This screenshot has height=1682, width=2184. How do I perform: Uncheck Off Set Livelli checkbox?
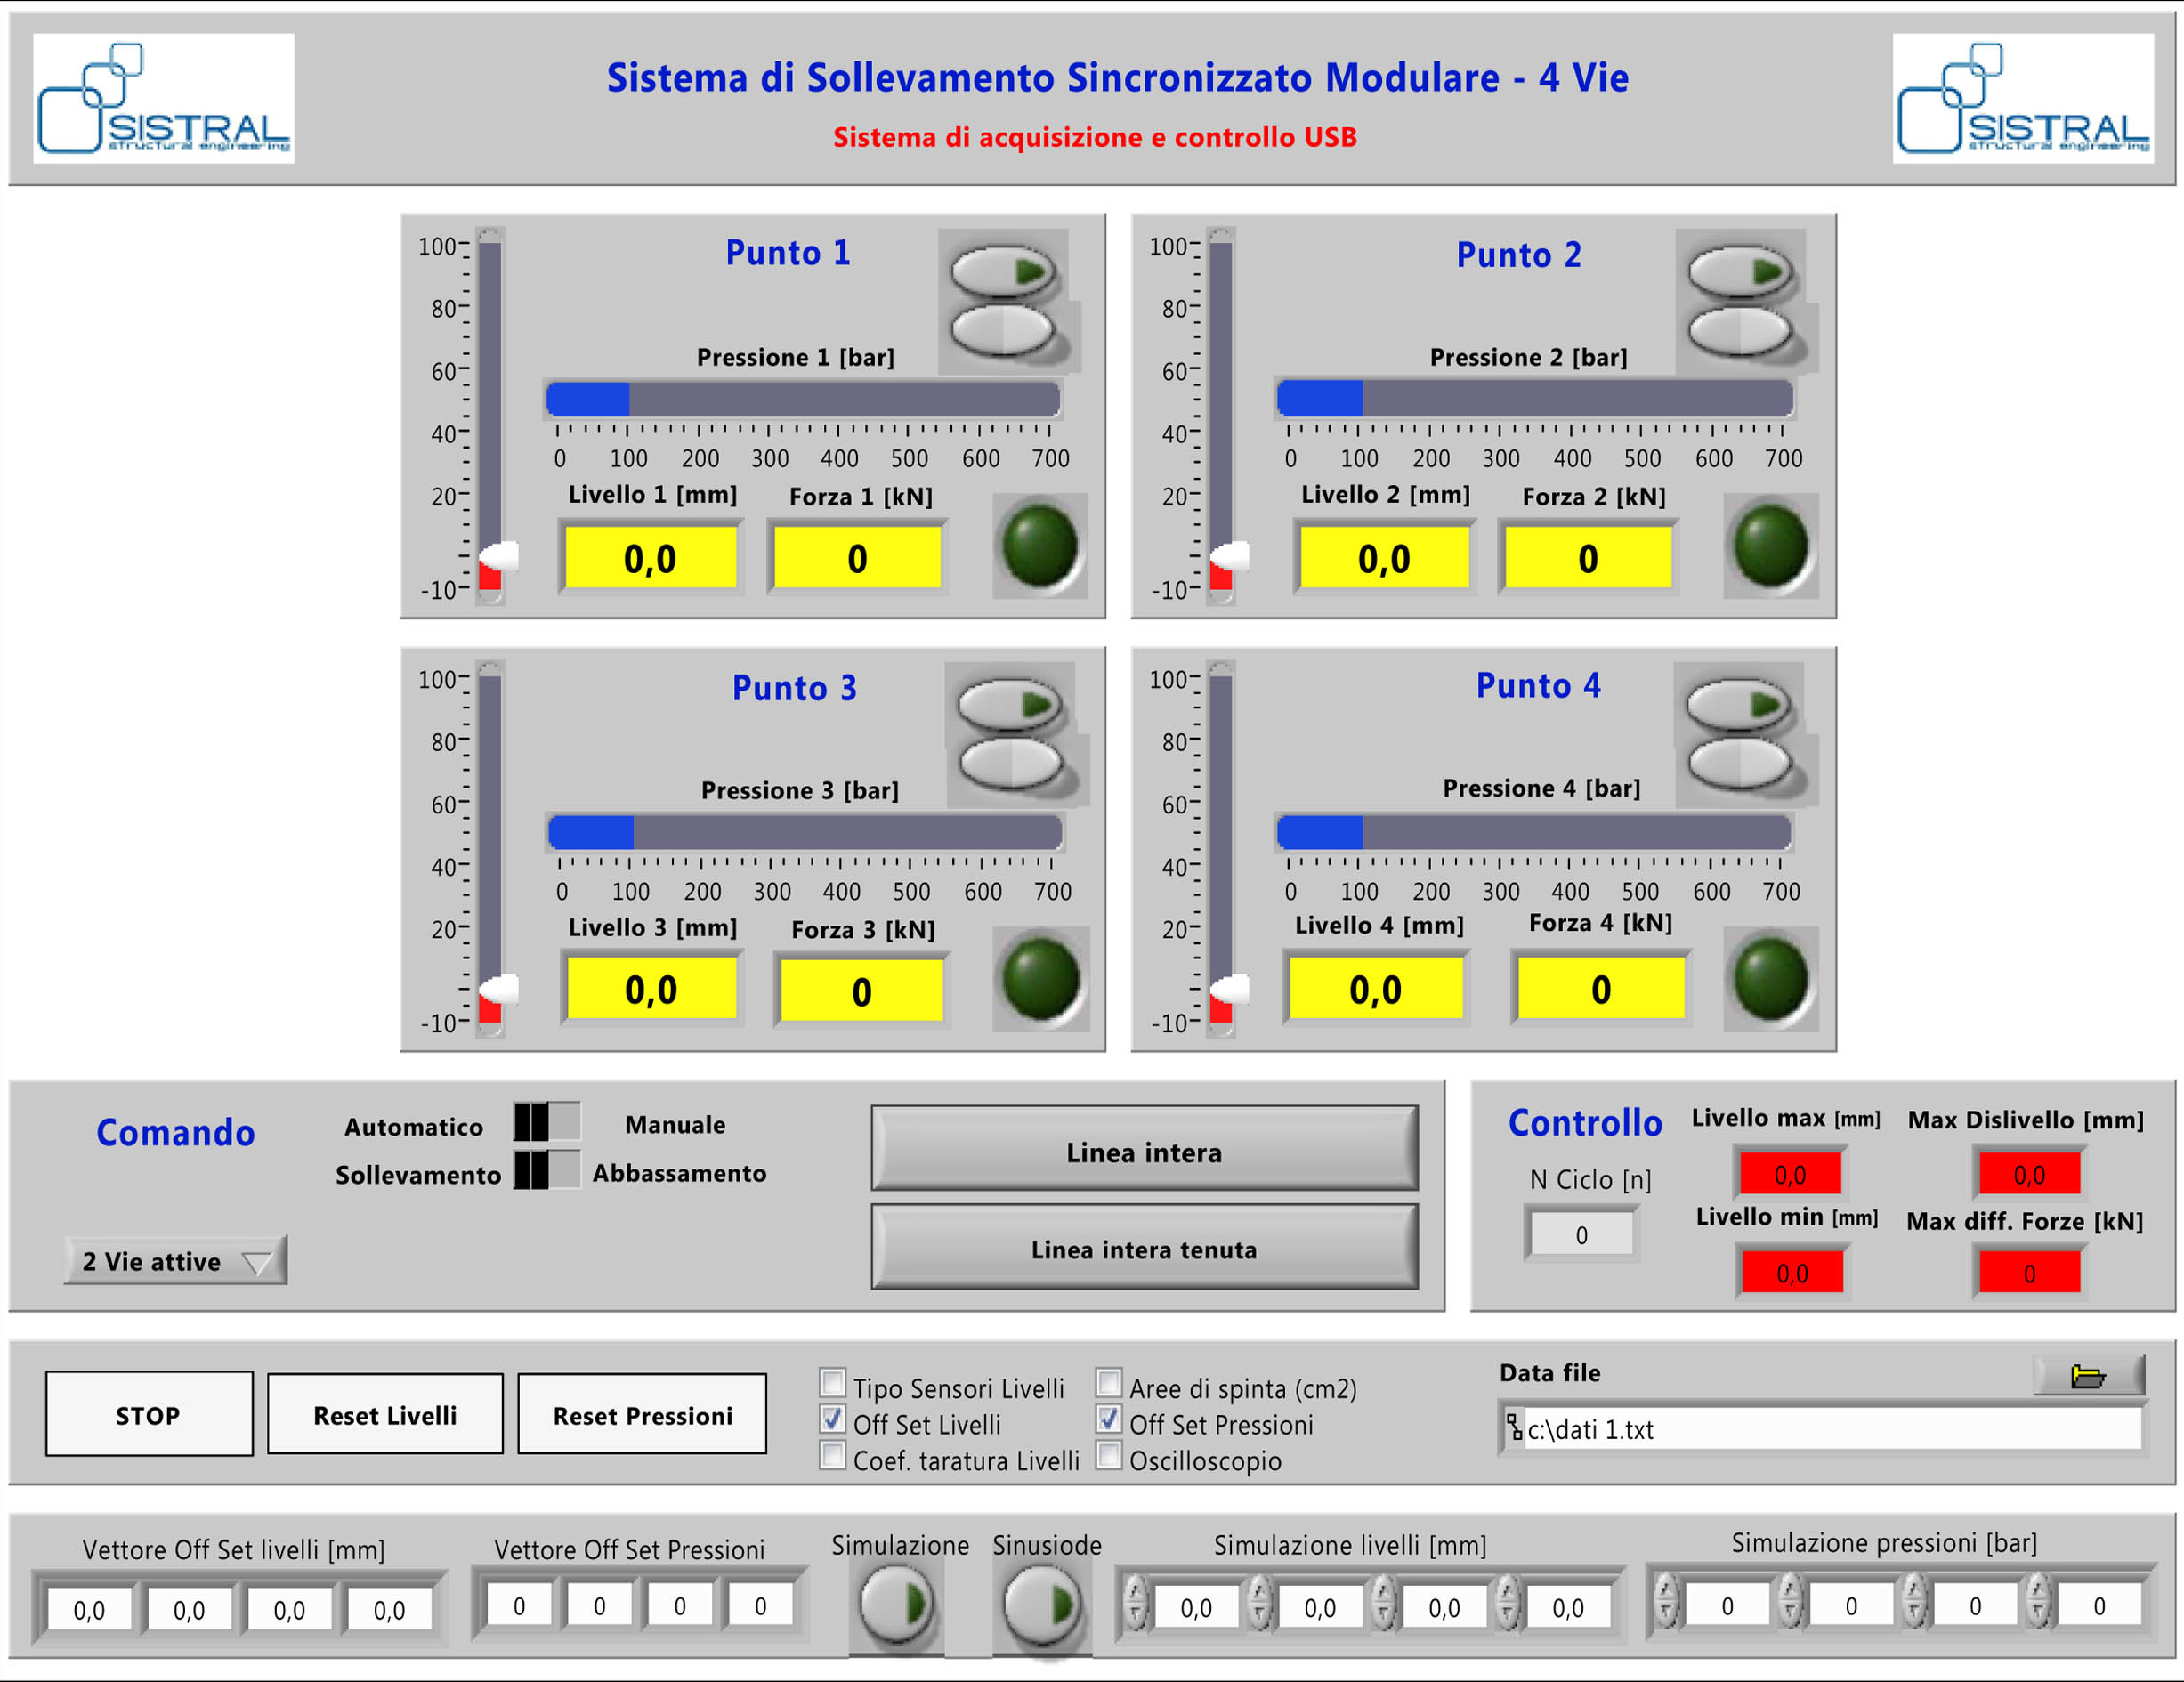pos(832,1419)
